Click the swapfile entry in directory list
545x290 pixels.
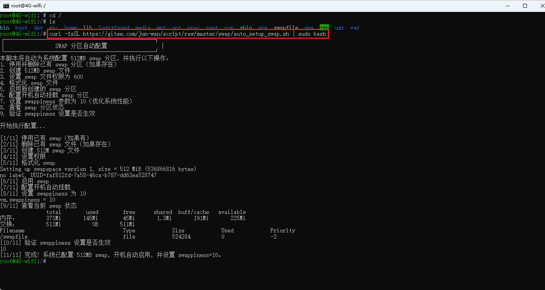pyautogui.click(x=286, y=27)
